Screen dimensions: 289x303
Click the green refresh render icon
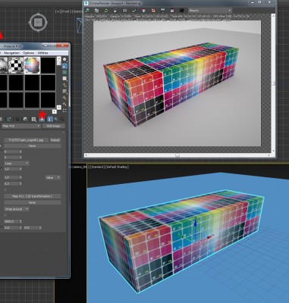point(106,11)
